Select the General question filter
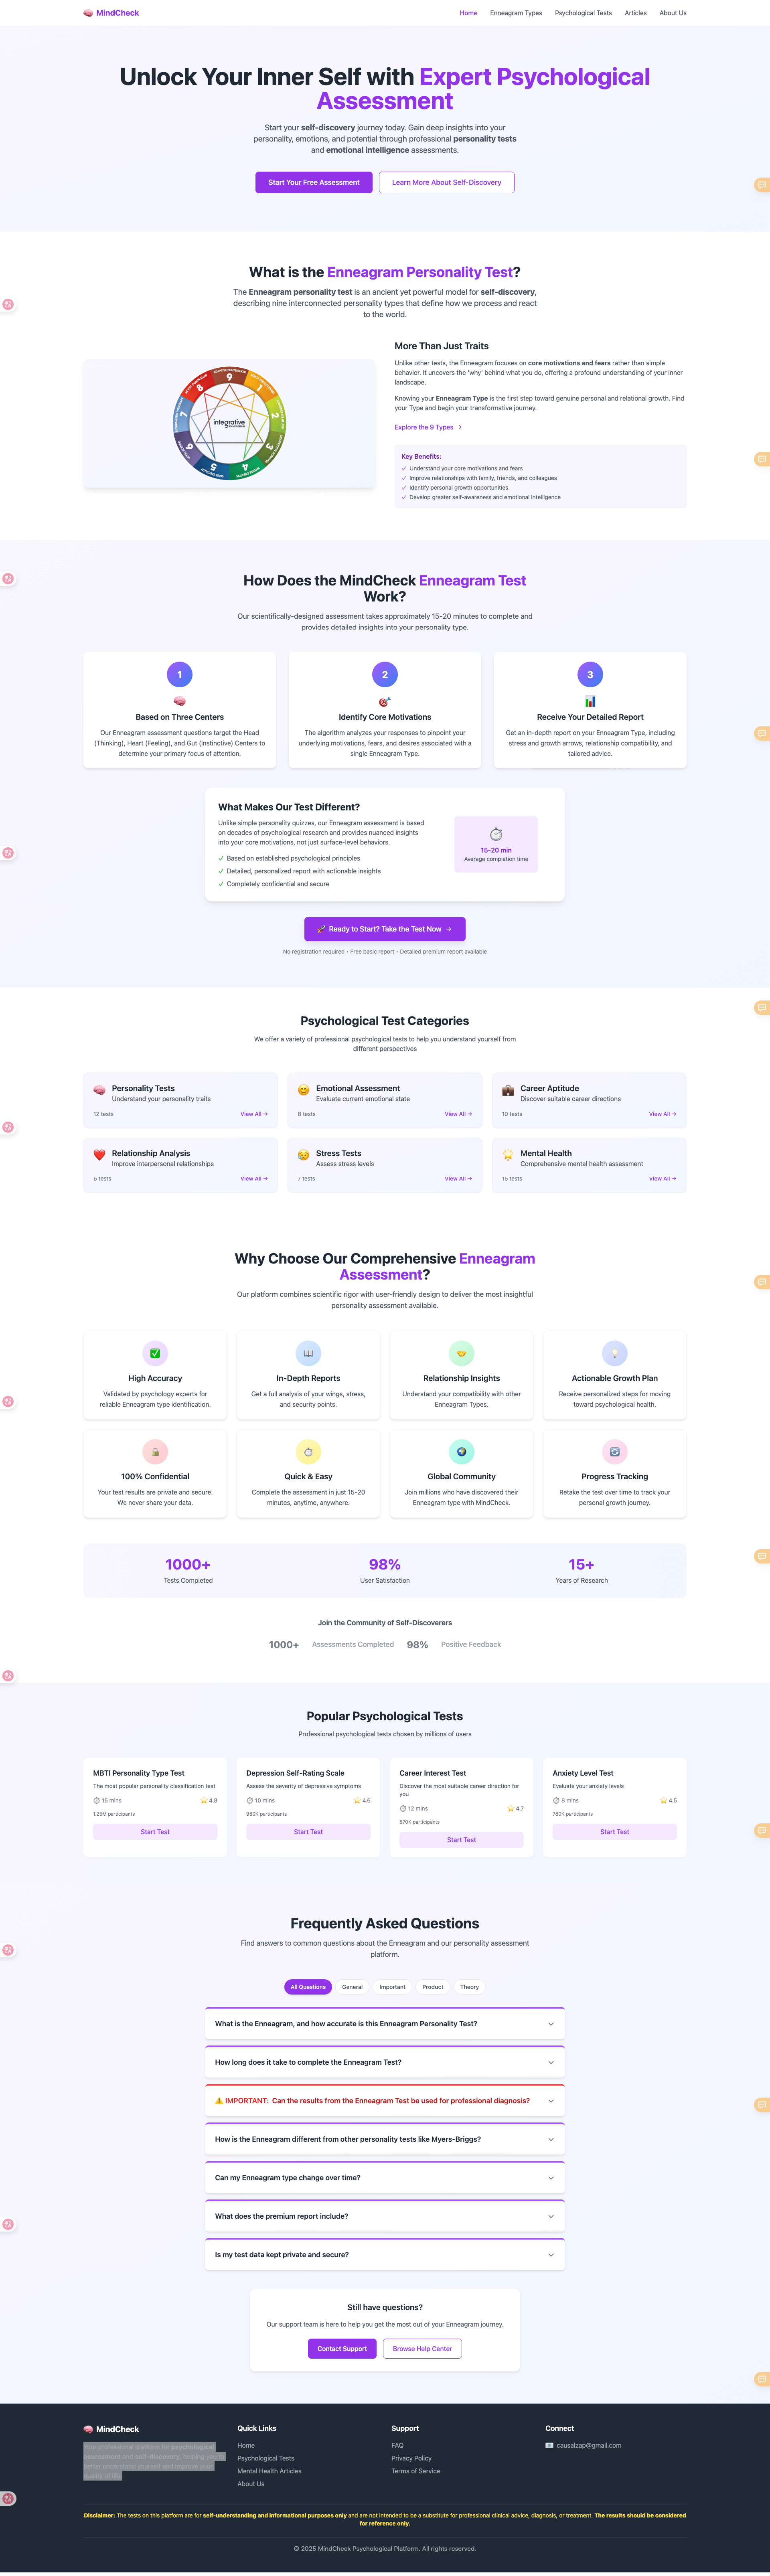 tap(352, 1987)
